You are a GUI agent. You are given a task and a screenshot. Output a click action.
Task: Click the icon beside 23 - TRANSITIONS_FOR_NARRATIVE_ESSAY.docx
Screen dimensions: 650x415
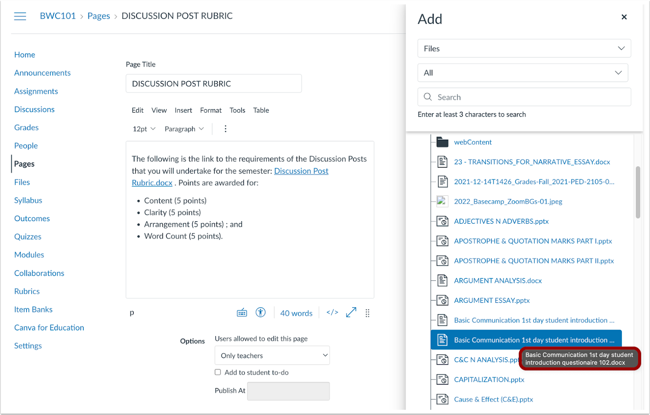pos(442,162)
